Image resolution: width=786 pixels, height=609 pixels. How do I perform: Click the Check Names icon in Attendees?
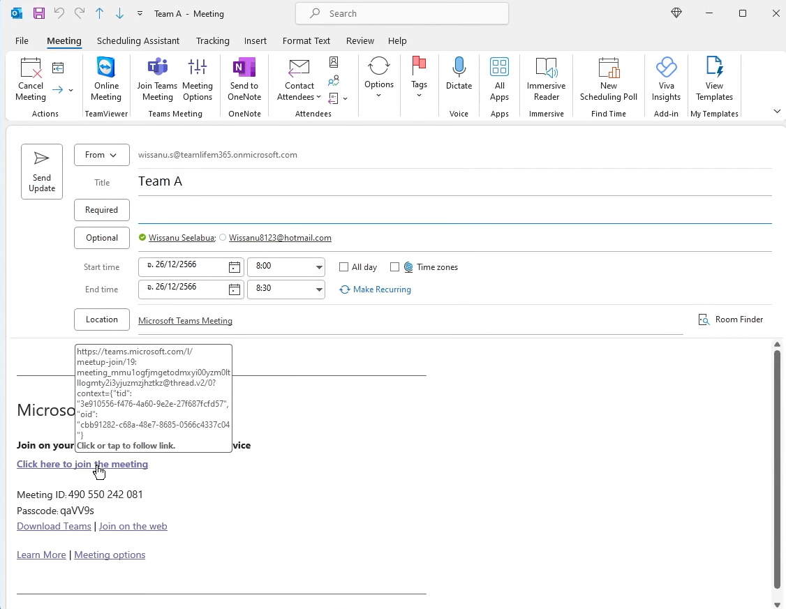point(334,80)
